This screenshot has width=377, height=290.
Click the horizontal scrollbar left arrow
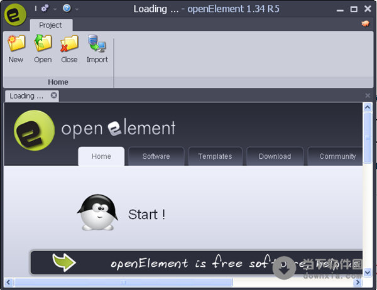8,282
